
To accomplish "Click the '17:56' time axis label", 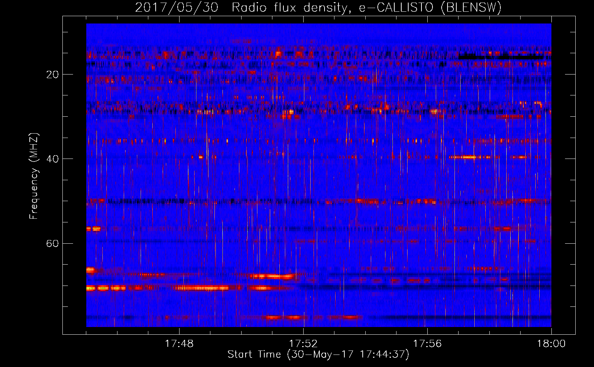I will [x=427, y=344].
